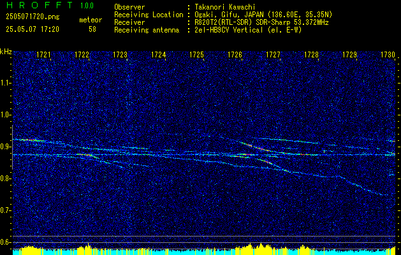This screenshot has height=255, width=401.
Task: Click the meteor label
Action: coord(91,20)
